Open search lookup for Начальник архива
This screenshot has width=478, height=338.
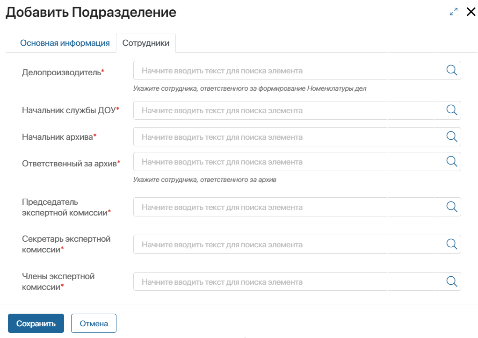[x=451, y=137]
